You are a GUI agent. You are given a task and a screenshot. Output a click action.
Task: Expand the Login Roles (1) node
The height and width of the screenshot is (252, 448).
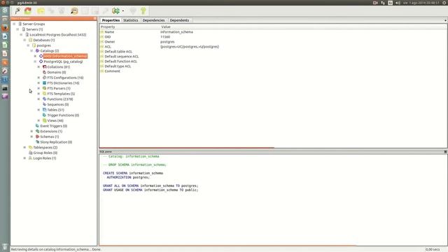pos(25,158)
